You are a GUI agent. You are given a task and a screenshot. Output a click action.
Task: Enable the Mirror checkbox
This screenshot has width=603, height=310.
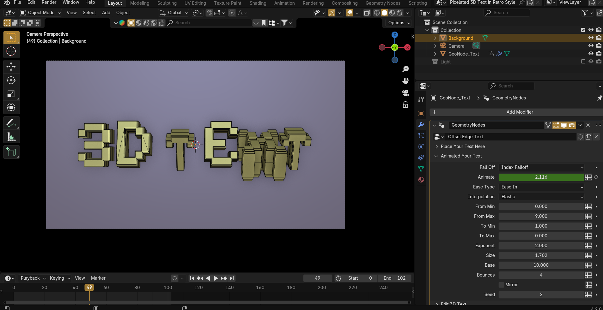[x=501, y=285]
